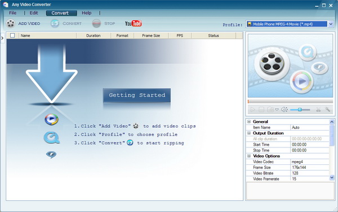338x212 pixels.
Task: Click the QuickTime icon in left graphic
Action: coord(51,137)
